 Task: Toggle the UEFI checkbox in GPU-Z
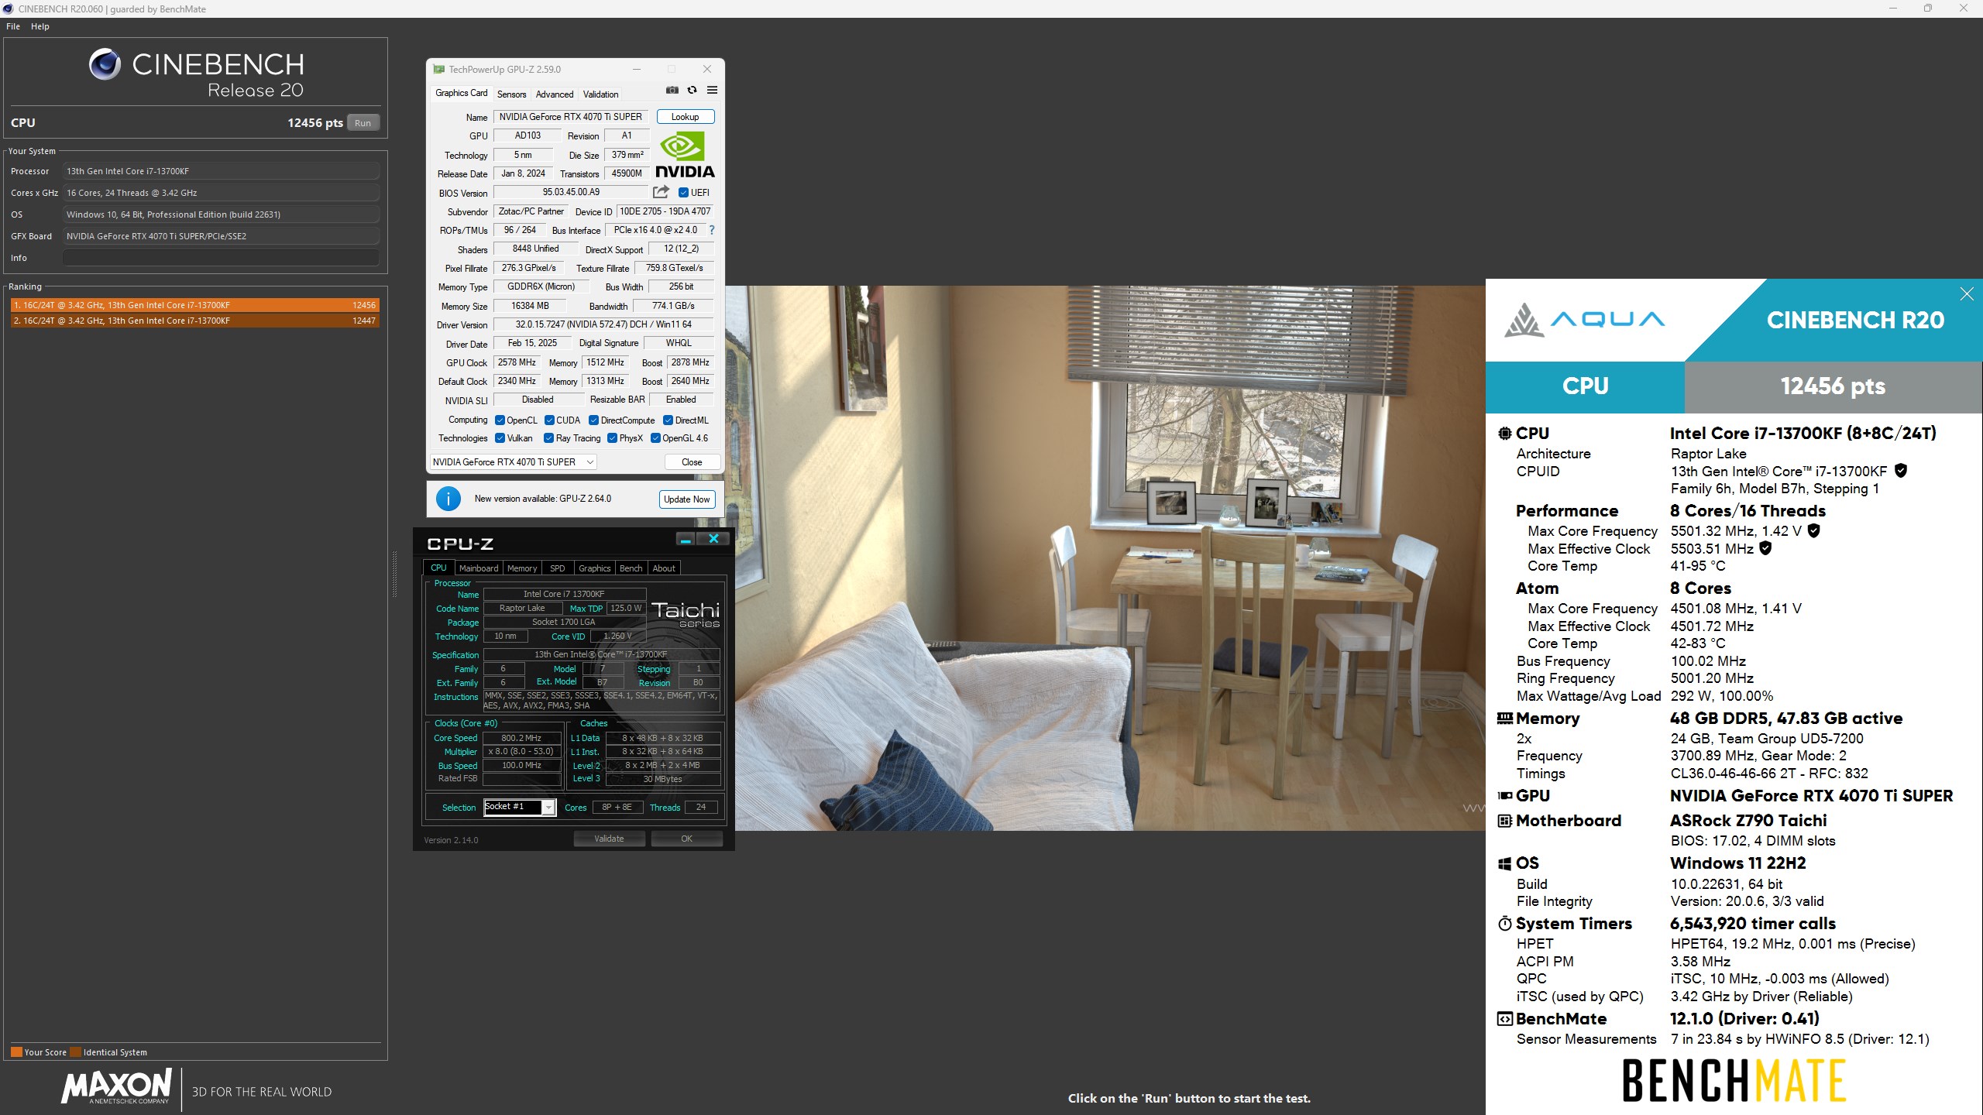point(683,193)
